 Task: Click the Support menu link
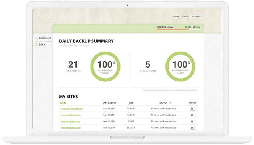click(176, 16)
